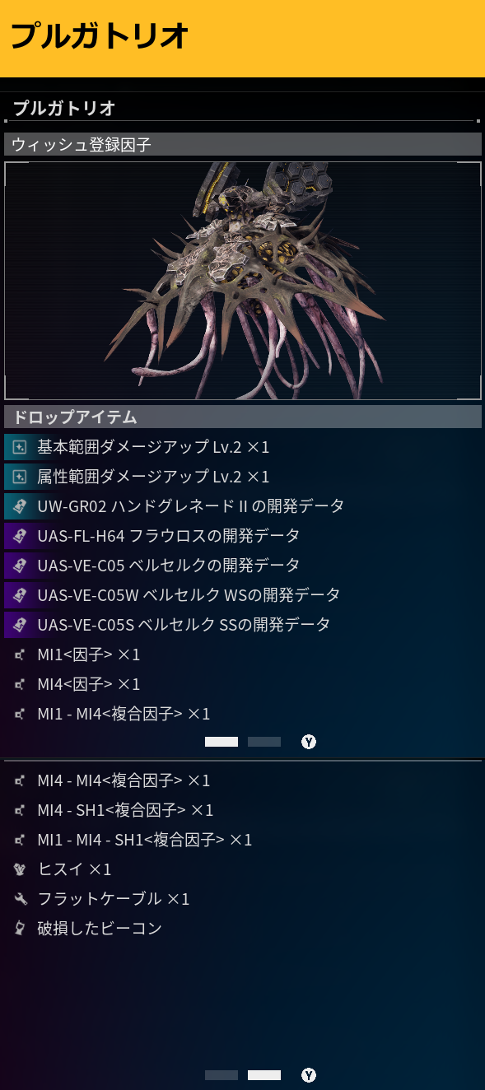485x1090 pixels.
Task: Open the ドロップアイテム section header
Action: (243, 417)
